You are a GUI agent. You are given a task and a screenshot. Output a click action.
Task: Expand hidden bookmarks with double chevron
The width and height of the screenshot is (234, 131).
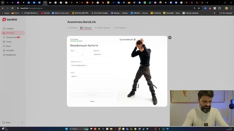(x=215, y=13)
